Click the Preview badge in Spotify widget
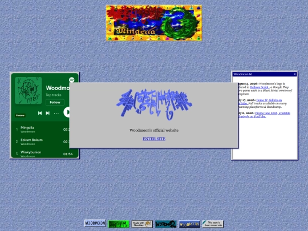Screen dimensions: 308x231 coord(20,115)
